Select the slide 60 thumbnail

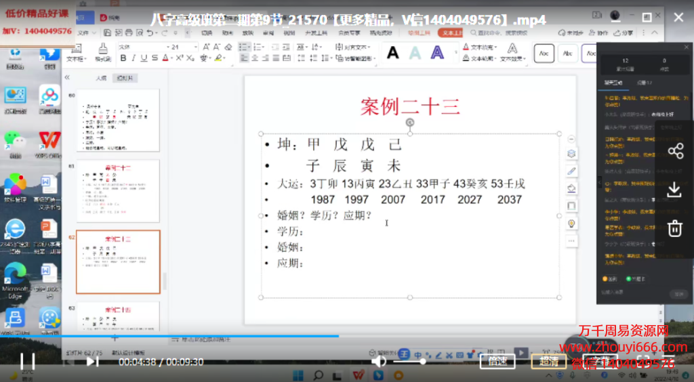118,121
